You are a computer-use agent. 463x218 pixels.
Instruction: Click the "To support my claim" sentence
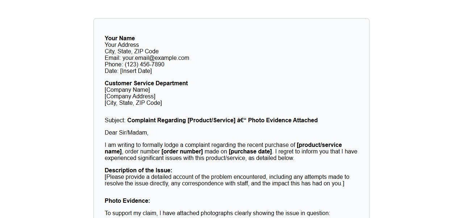point(217,213)
